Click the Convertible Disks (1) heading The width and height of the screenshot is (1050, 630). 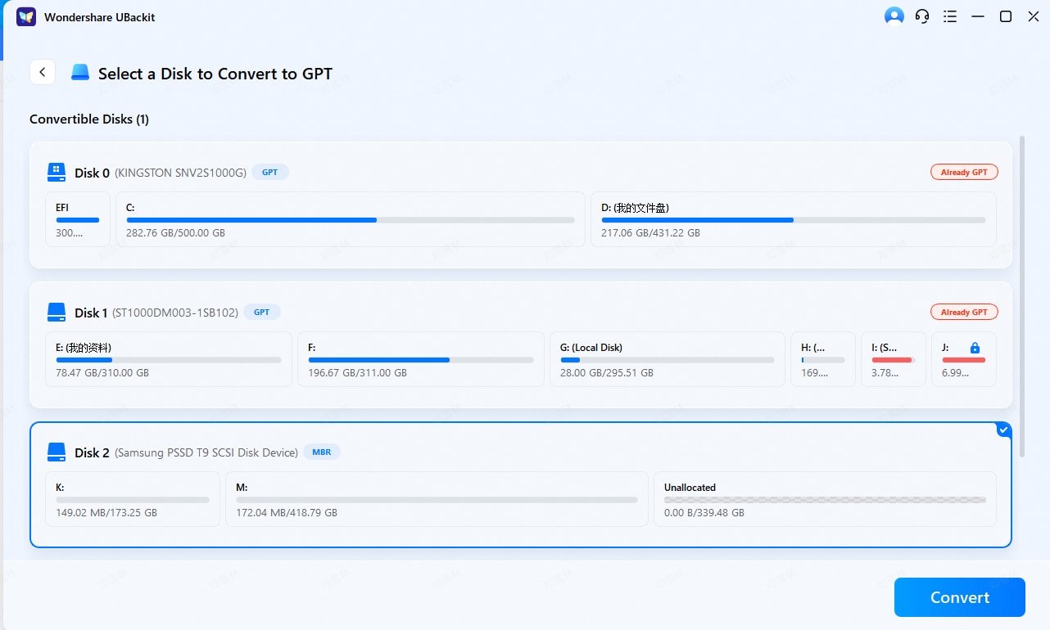(x=89, y=119)
